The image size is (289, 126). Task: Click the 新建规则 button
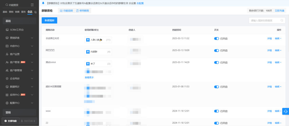[49, 20]
